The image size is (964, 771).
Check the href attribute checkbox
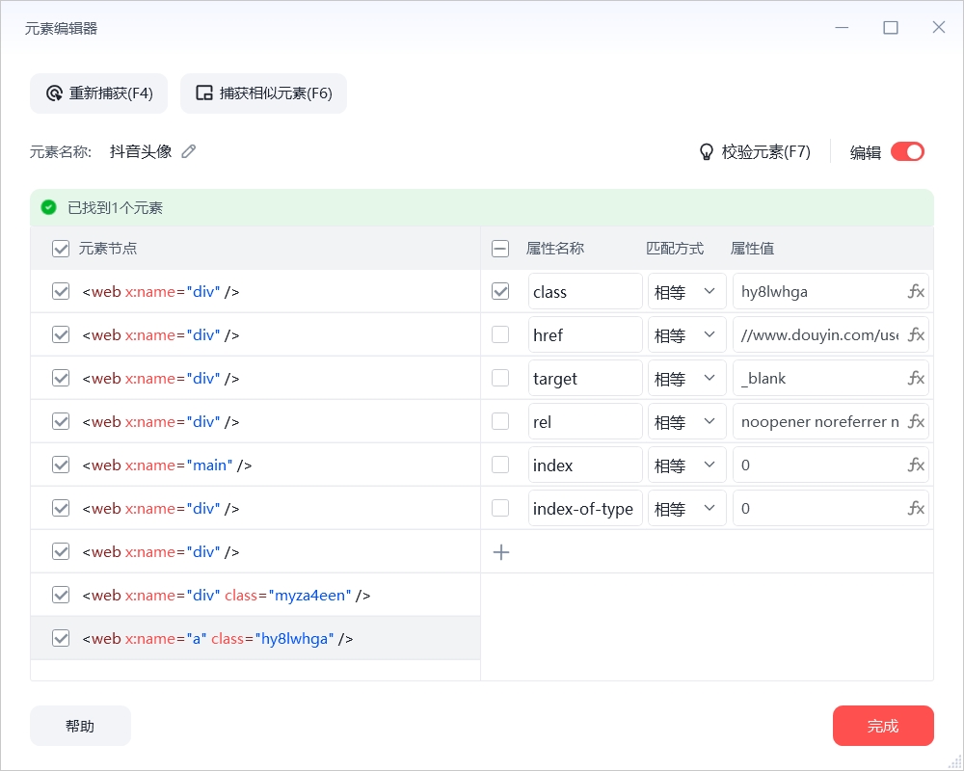(x=500, y=335)
